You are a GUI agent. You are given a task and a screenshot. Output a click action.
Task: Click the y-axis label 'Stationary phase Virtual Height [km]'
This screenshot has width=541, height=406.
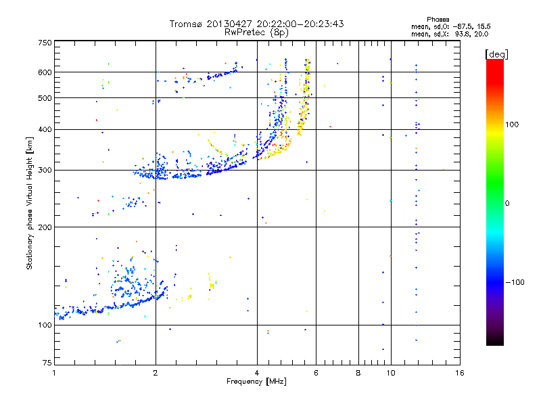coord(29,203)
